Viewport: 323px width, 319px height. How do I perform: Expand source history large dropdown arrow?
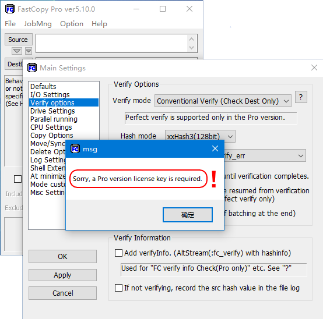[x=17, y=51]
